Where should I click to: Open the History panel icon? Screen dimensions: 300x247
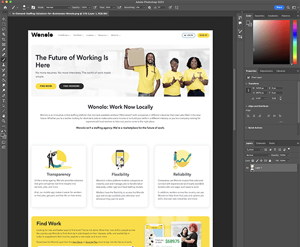(x=240, y=18)
